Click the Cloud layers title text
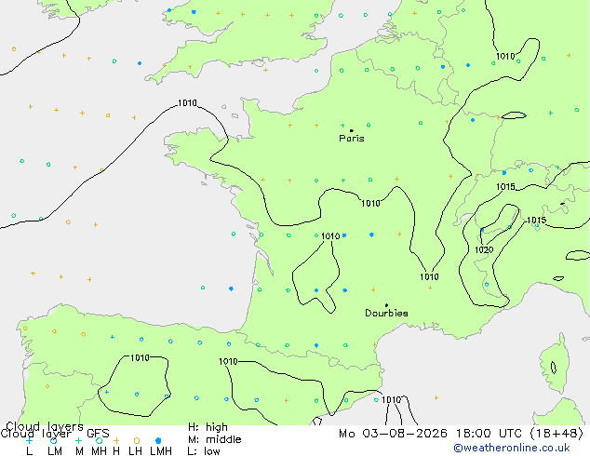The image size is (590, 456). pyautogui.click(x=45, y=426)
